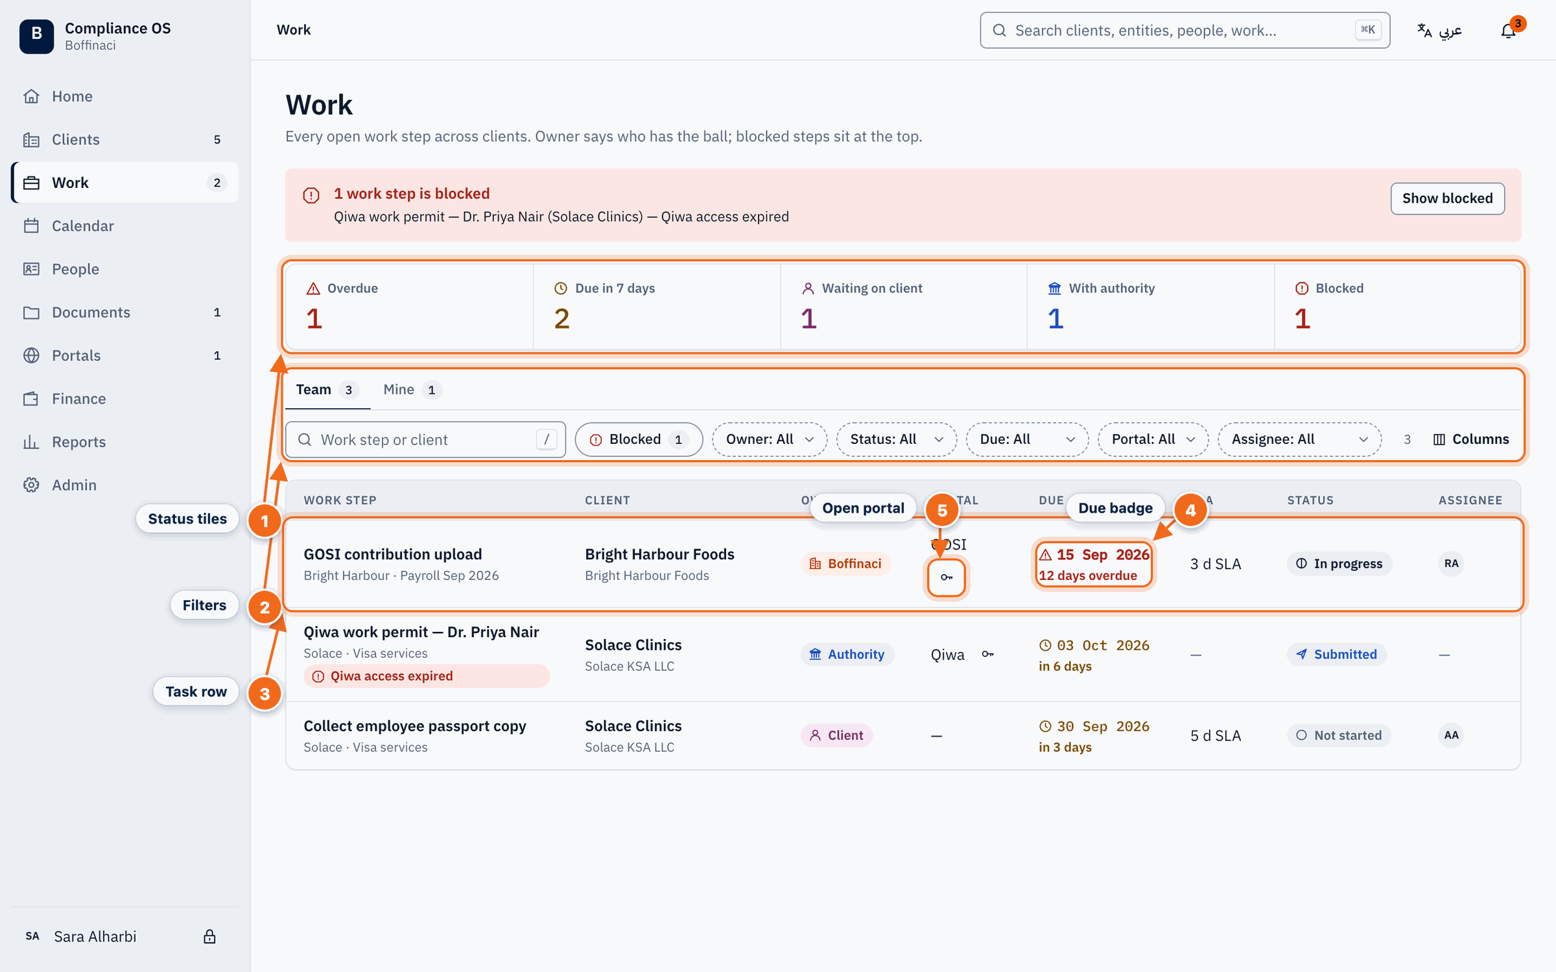1556x972 pixels.
Task: Open GOSI contribution upload work step
Action: click(x=393, y=555)
